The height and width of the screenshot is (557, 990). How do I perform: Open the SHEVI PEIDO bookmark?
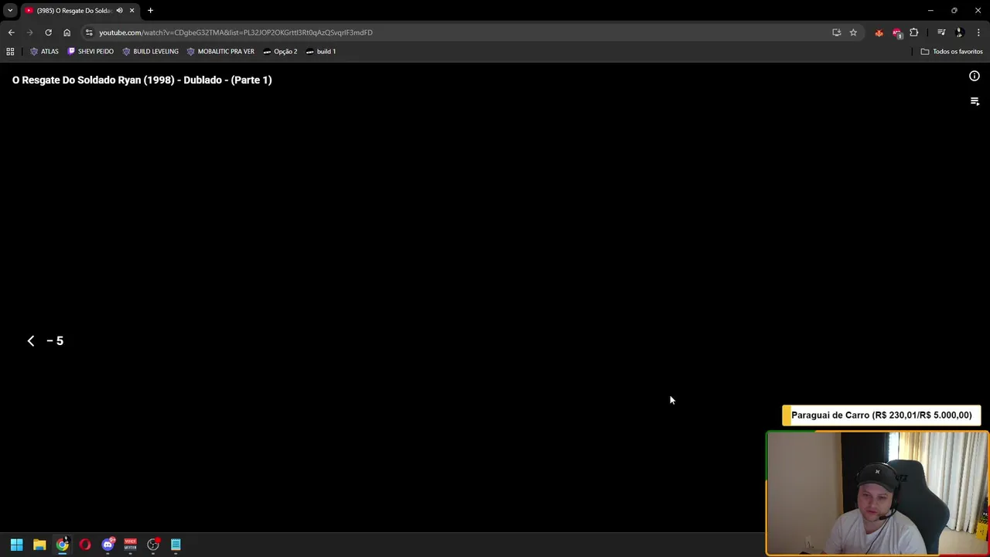click(90, 51)
